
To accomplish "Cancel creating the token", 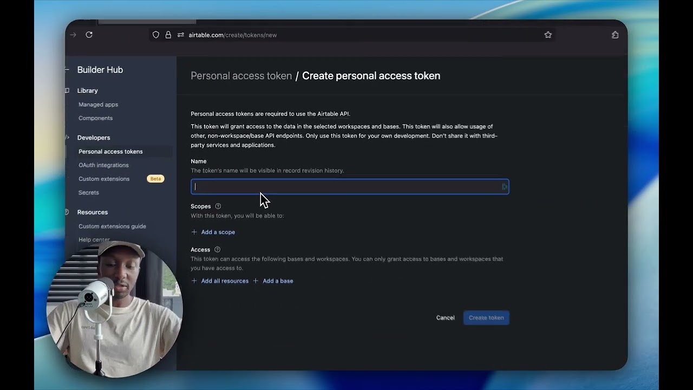I will point(446,318).
